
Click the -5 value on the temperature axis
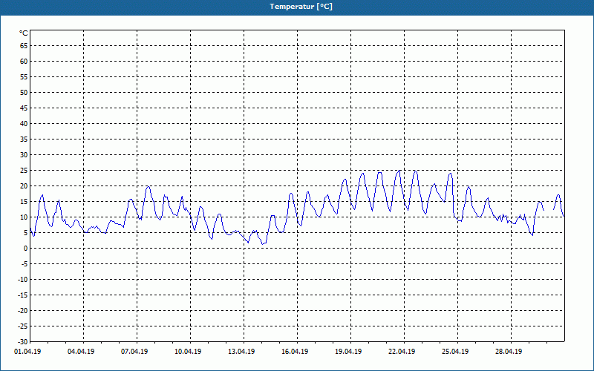pos(24,264)
